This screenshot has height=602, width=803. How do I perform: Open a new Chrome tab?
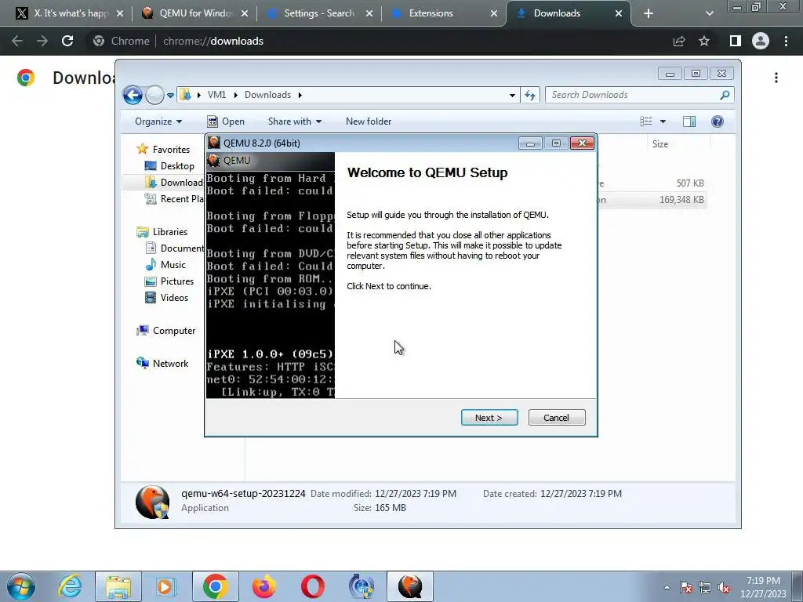click(x=649, y=14)
